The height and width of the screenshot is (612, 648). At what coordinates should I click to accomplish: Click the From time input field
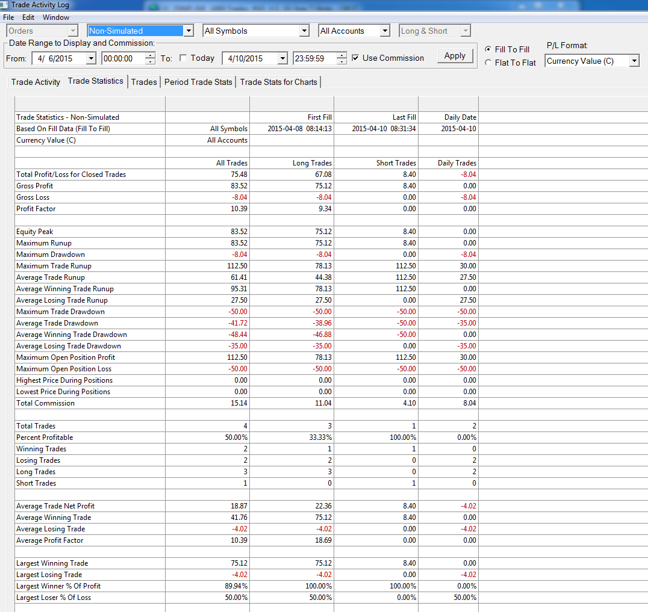pos(123,58)
